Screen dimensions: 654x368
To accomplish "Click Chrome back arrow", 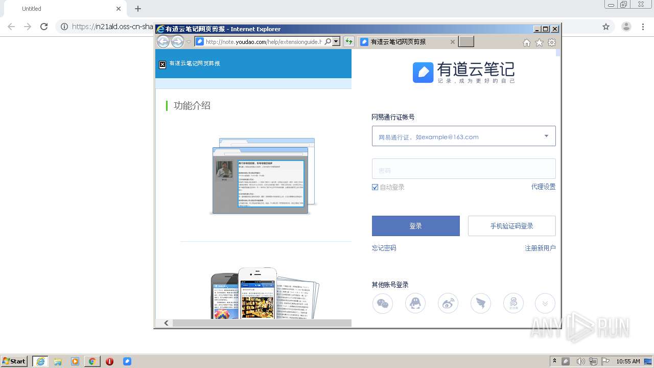I will [11, 27].
